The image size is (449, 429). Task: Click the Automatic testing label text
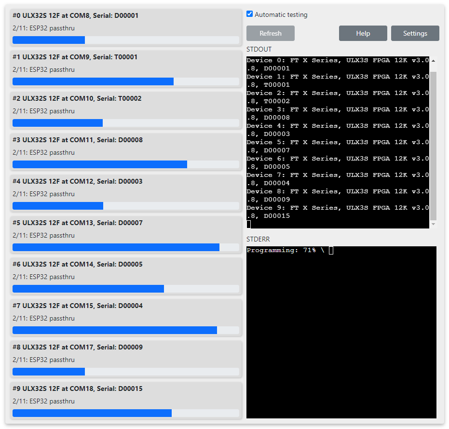click(x=281, y=14)
